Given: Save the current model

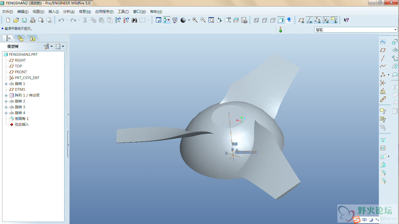Looking at the screenshot, I should 24,20.
